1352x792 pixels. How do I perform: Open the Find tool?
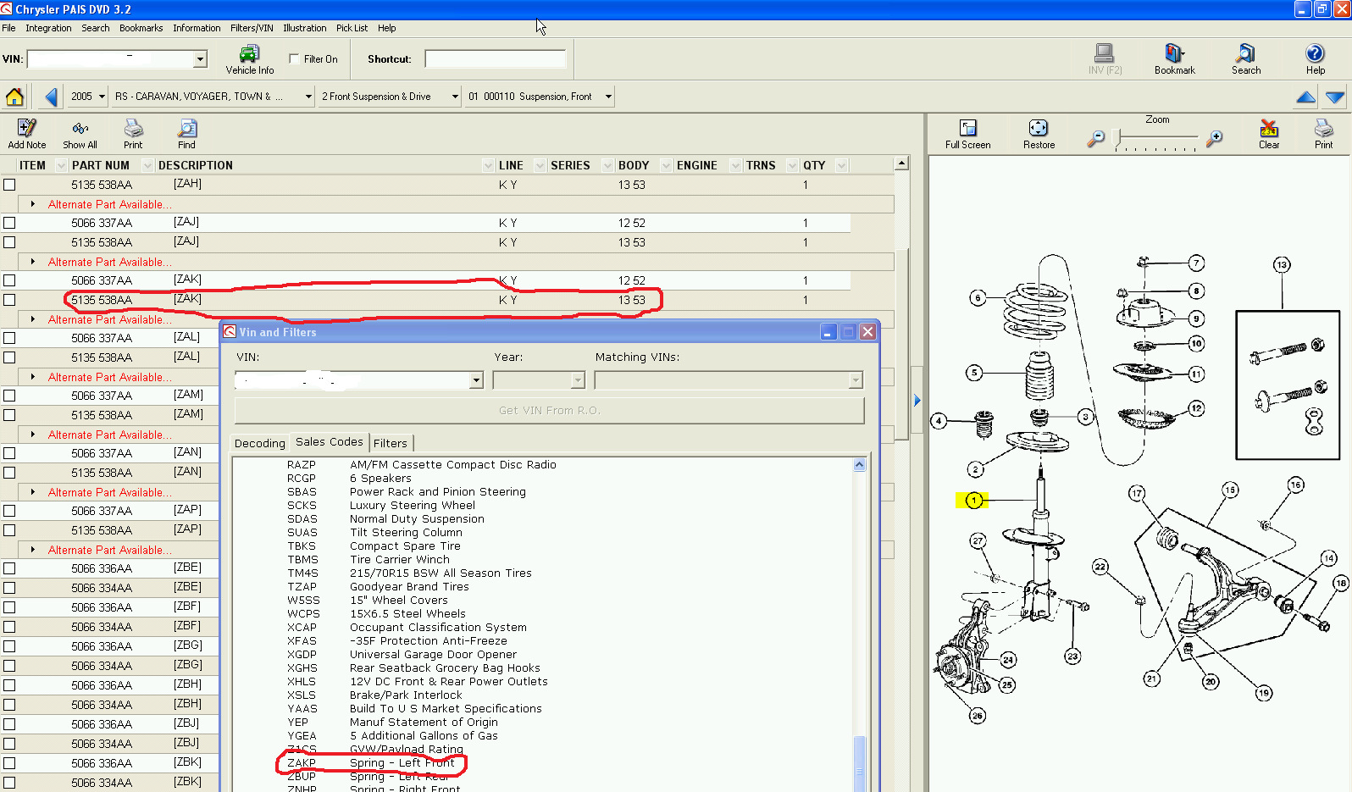click(186, 133)
